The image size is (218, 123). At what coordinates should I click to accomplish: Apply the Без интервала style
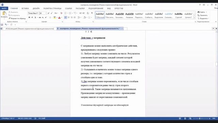110,15
